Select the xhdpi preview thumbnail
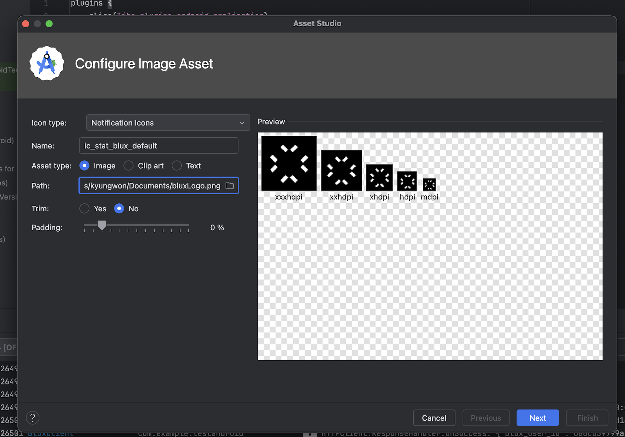The width and height of the screenshot is (625, 437). point(380,178)
